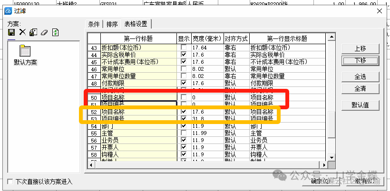
Task: Click the delete scheme X icon
Action: point(22,32)
